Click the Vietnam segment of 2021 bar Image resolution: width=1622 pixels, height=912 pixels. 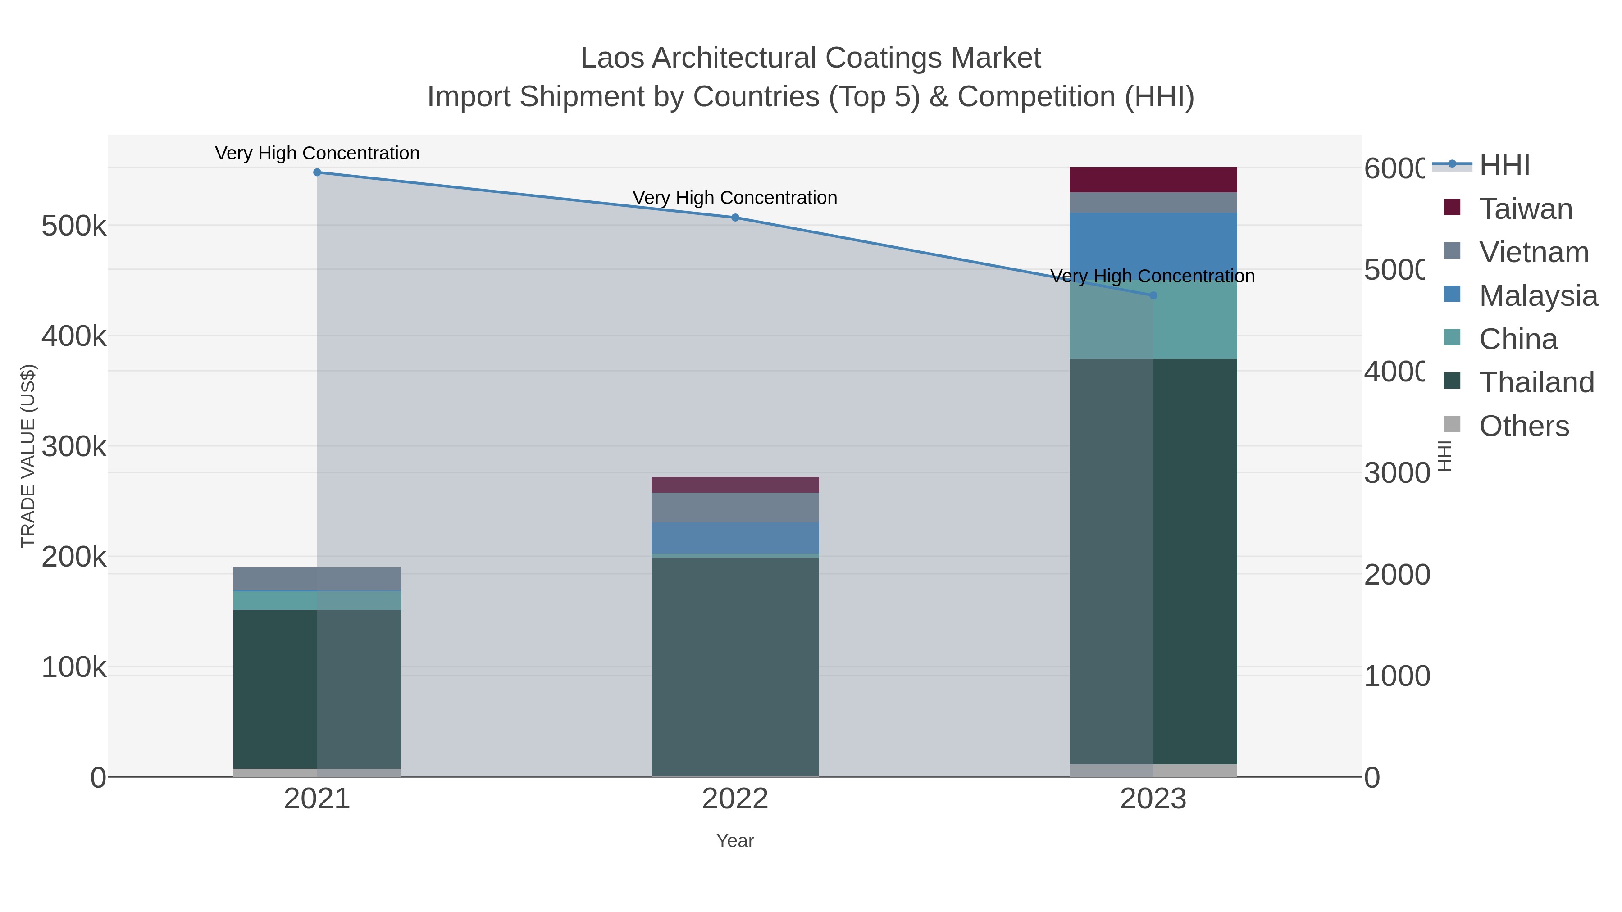[x=317, y=579]
